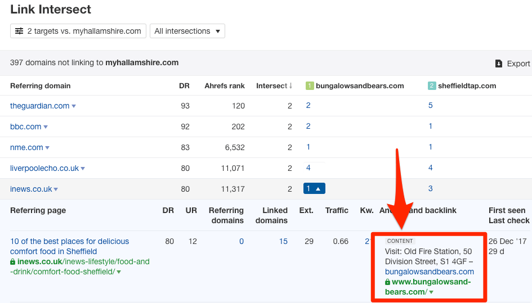Click linked domains value 15
The image size is (532, 303).
(283, 241)
